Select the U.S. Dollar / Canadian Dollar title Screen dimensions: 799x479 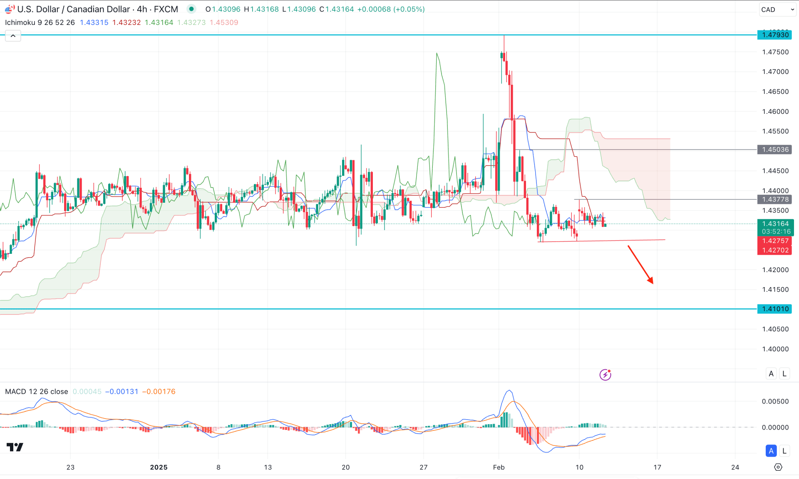point(74,9)
